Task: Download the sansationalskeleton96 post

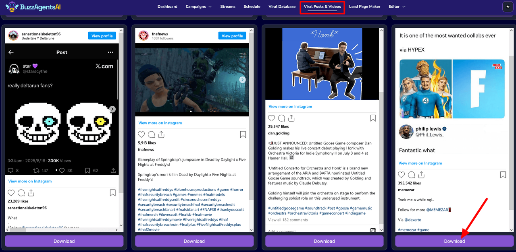Action: click(x=64, y=241)
